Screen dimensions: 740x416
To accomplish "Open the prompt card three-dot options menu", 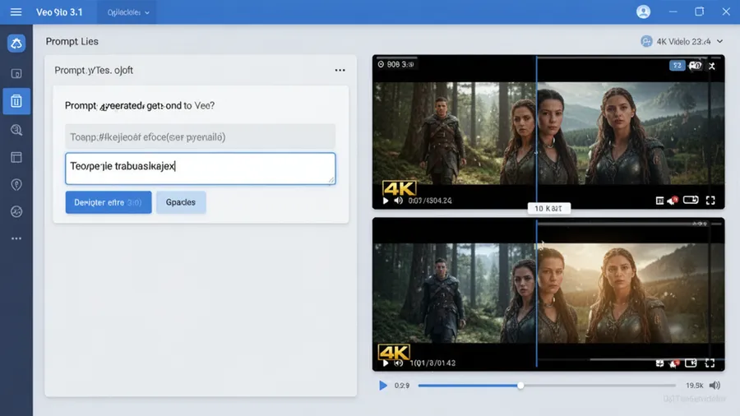I will (340, 70).
